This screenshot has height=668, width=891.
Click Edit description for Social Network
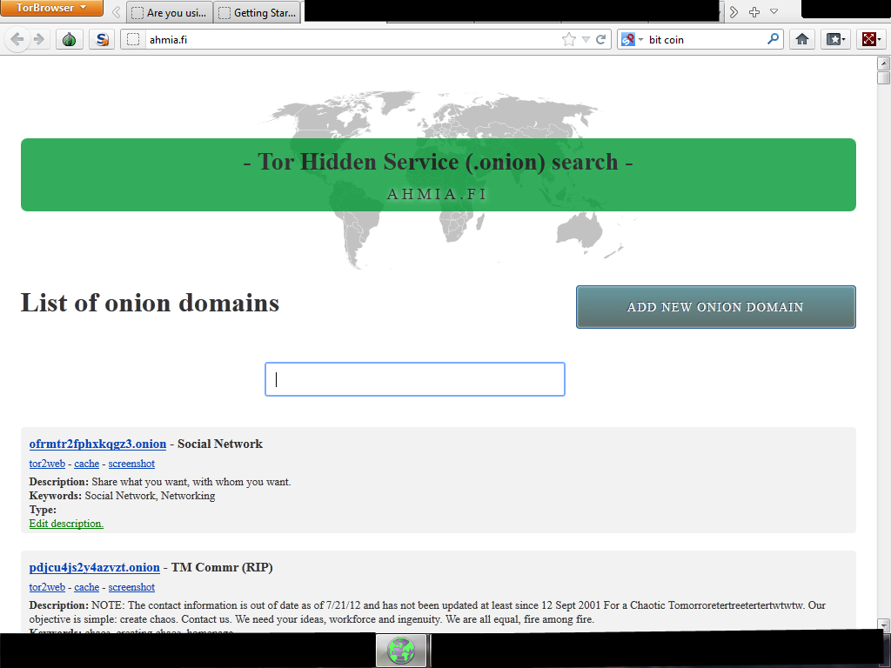coord(66,523)
